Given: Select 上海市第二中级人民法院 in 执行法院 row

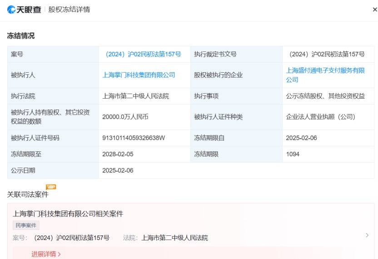Looking at the screenshot, I should [x=136, y=96].
